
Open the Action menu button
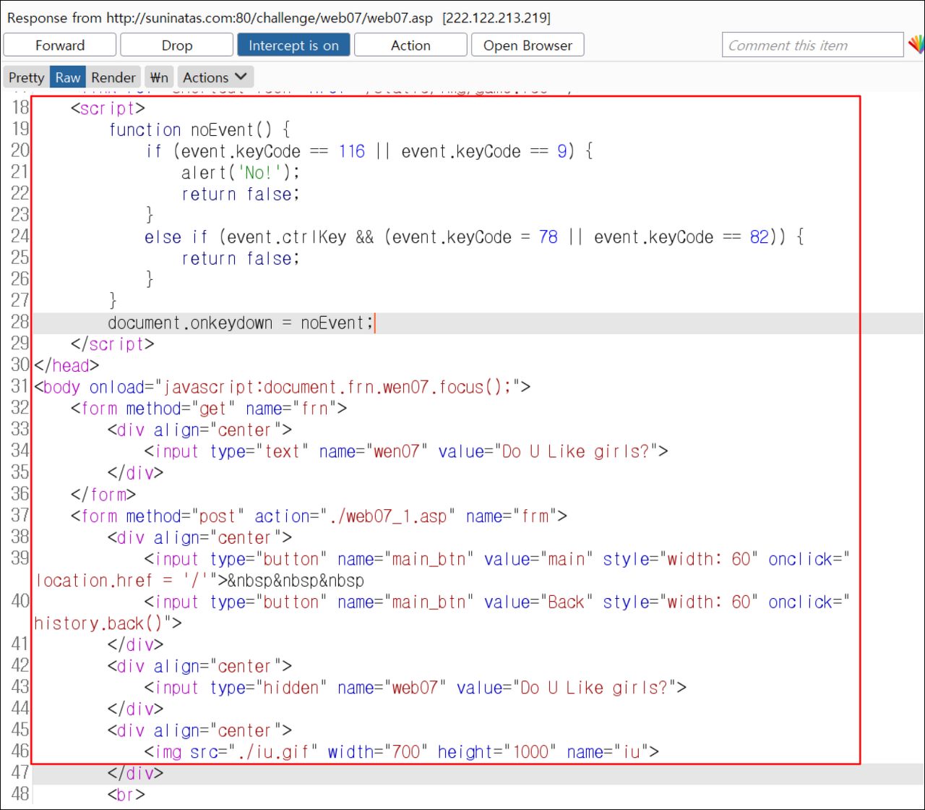pyautogui.click(x=410, y=45)
